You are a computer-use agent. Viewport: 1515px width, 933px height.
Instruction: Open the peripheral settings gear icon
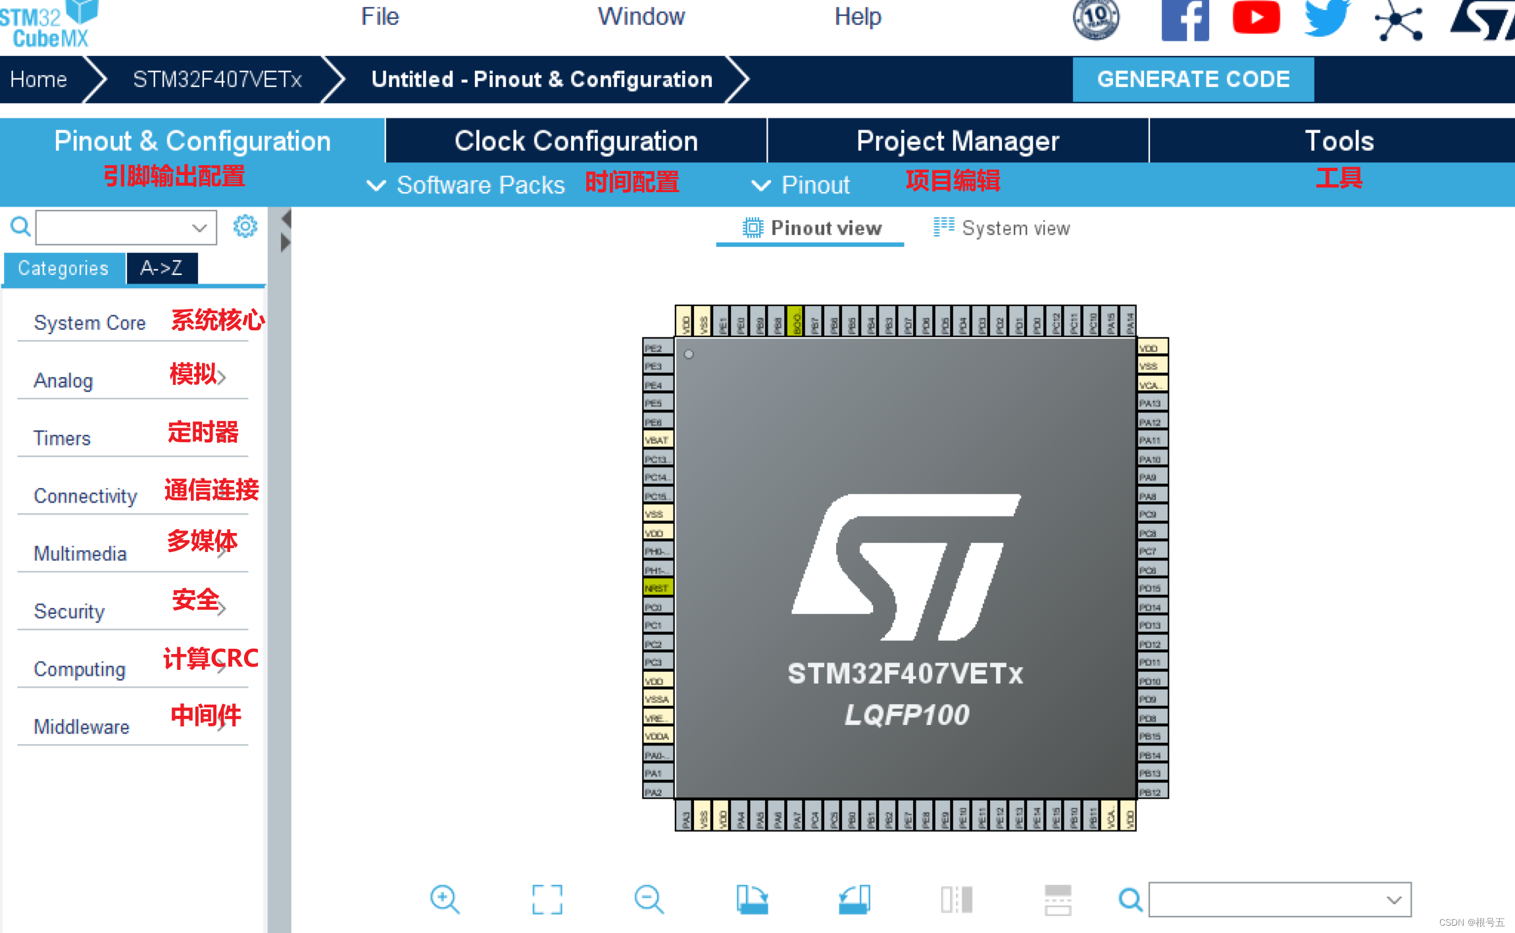click(245, 226)
